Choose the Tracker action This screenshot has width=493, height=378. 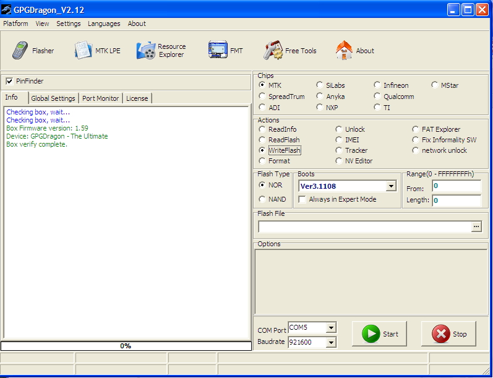pos(338,150)
